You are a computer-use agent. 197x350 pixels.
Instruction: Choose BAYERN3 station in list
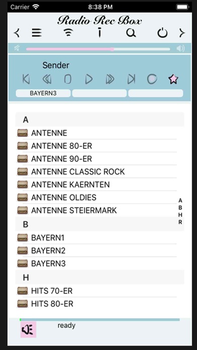click(x=100, y=264)
